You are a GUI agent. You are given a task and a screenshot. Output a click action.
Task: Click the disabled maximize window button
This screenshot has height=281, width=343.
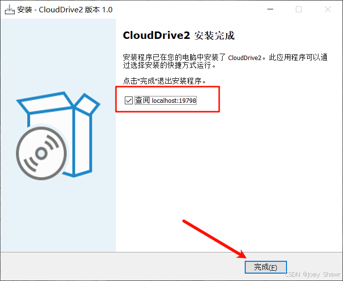299,9
